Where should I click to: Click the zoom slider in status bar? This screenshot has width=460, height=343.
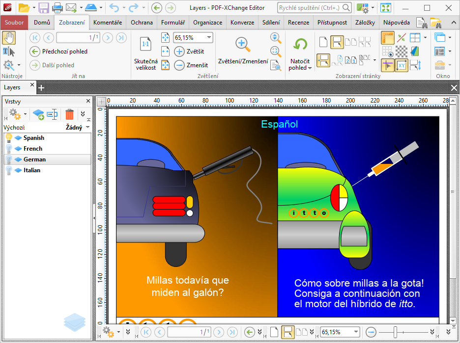coord(395,332)
